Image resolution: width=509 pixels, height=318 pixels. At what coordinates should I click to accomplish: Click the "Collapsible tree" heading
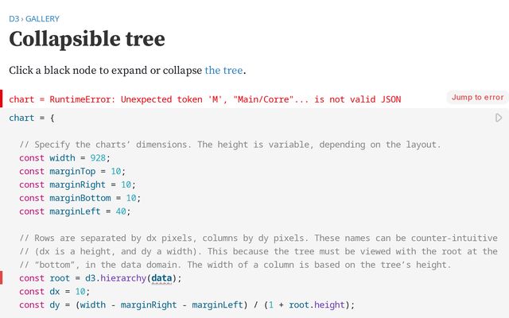87,39
